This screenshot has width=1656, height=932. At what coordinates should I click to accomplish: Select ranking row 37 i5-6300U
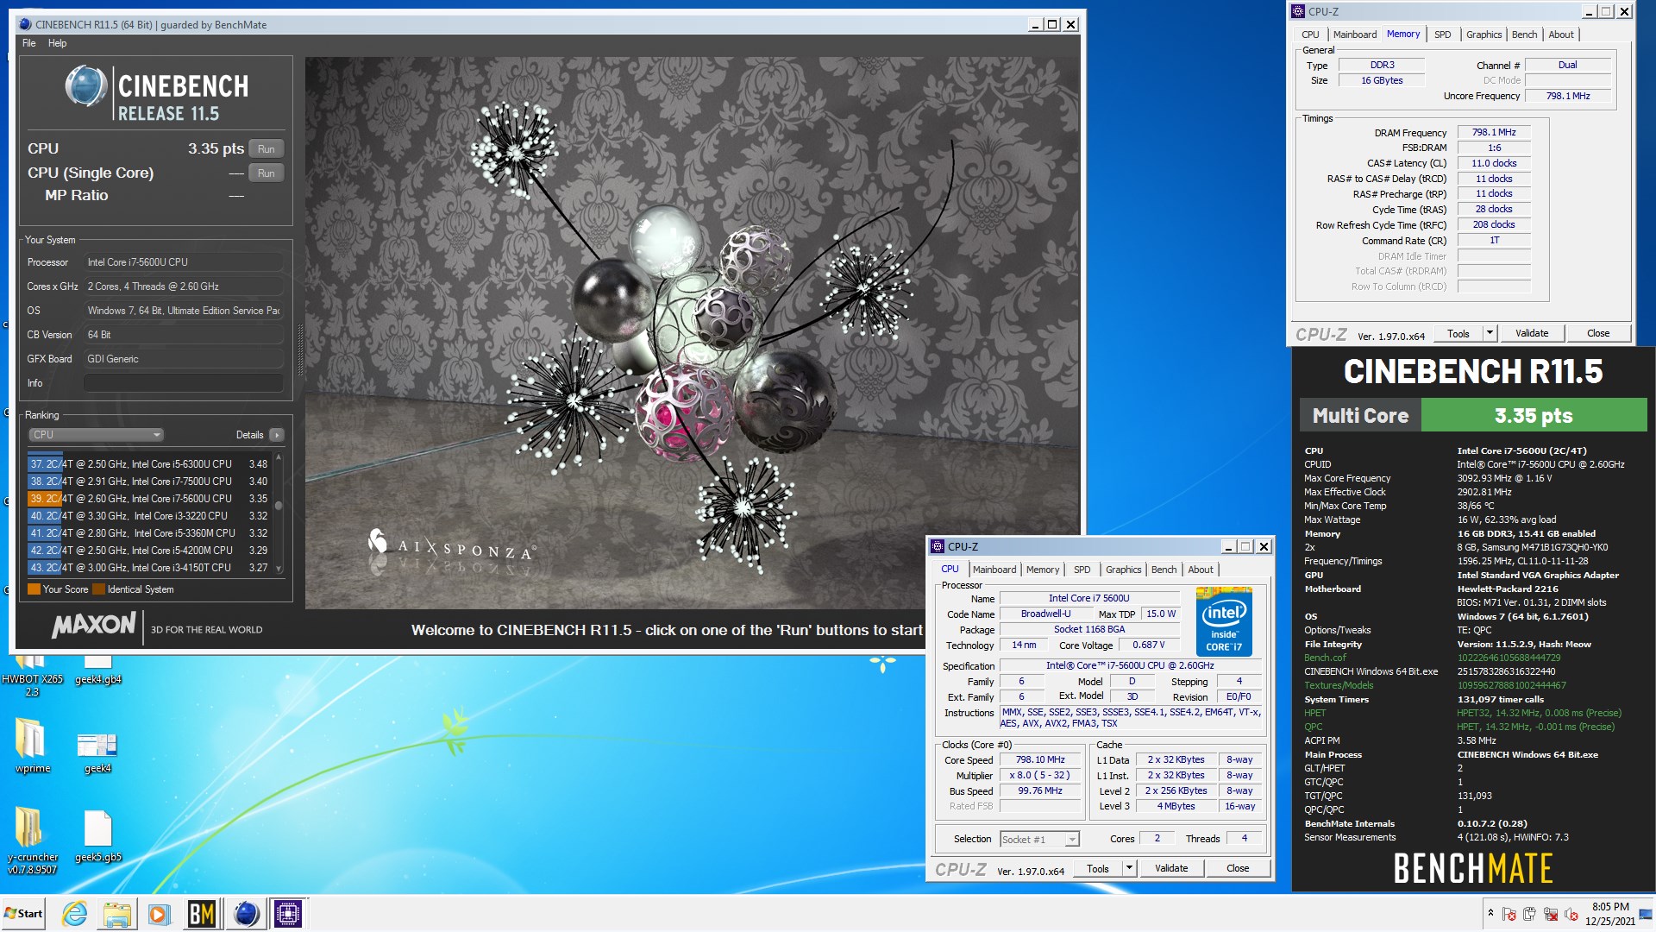pos(148,464)
